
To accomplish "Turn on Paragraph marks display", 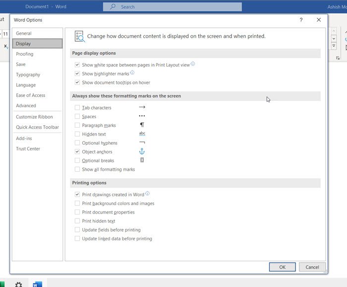I will click(x=77, y=126).
